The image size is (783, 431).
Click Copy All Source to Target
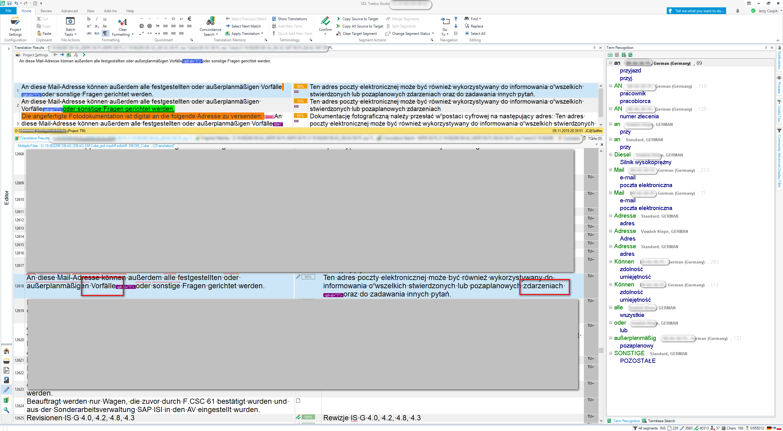pyautogui.click(x=360, y=26)
